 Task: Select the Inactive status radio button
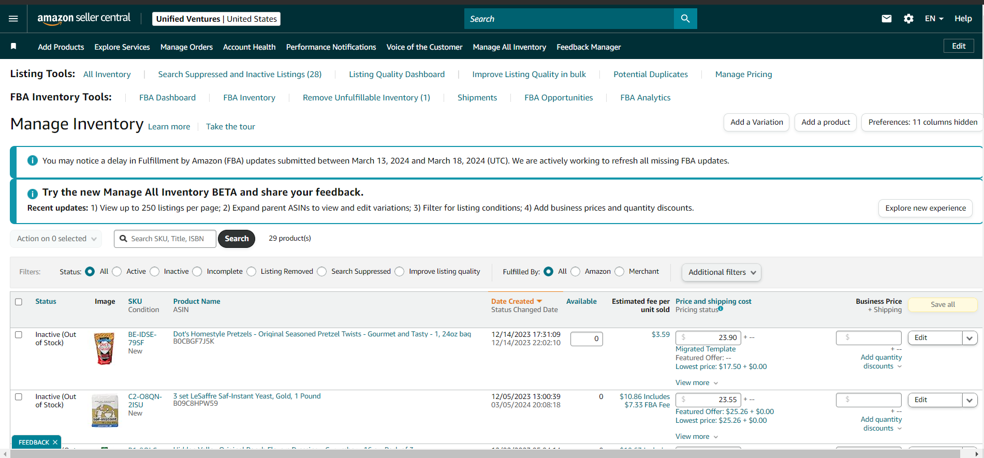point(155,272)
